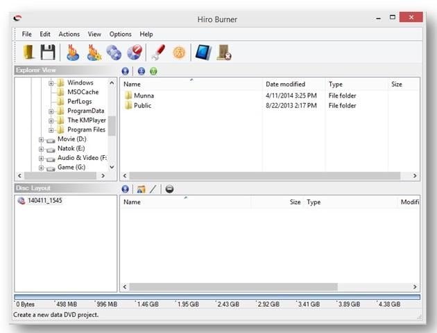437x333 pixels.
Task: Maximize the Hiro Burner window
Action: (393, 17)
